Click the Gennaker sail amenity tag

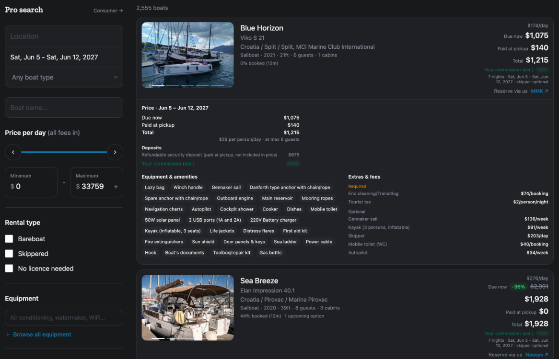[226, 188]
